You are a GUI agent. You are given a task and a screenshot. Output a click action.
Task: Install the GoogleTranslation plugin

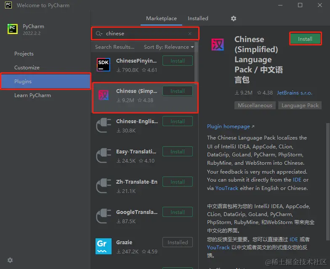tap(178, 212)
